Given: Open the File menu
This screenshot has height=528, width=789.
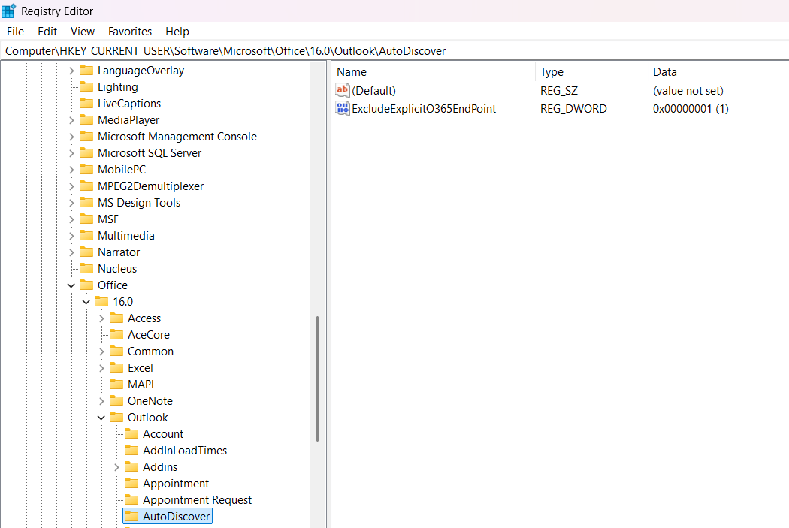Looking at the screenshot, I should click(15, 32).
